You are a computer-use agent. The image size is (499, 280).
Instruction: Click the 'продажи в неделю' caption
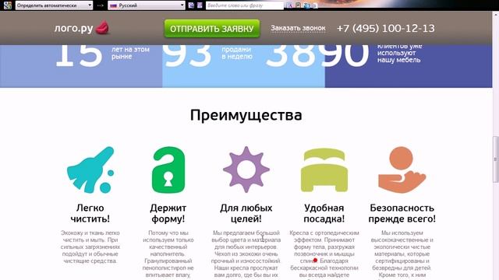pyautogui.click(x=237, y=53)
